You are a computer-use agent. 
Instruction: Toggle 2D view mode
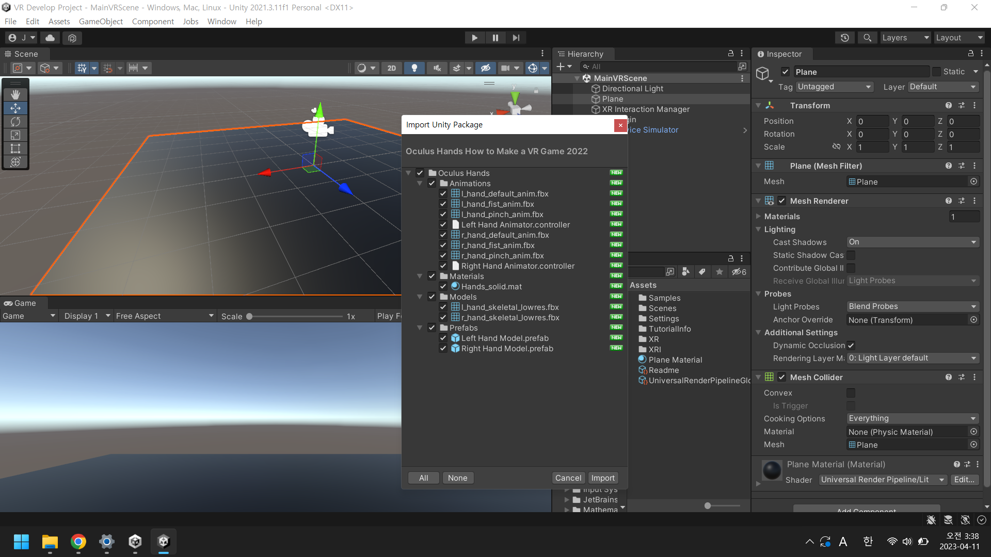point(392,68)
